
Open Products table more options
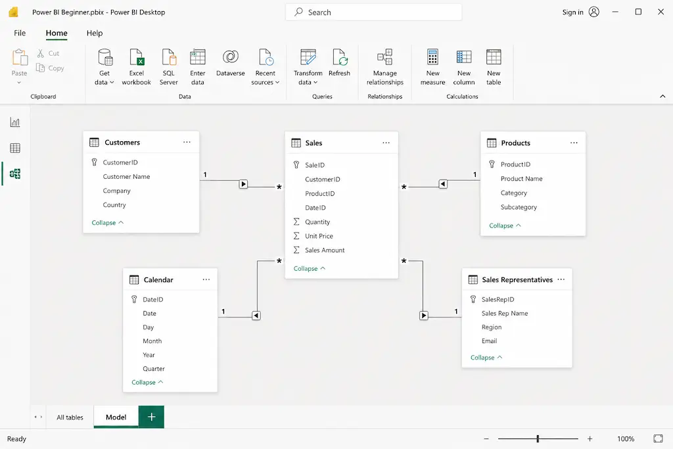[x=574, y=143]
